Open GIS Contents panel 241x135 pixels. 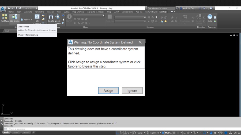pos(37,19)
